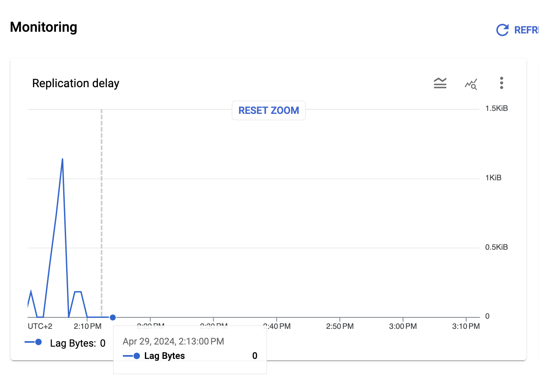
Task: Click the dashed vertical time marker line
Action: [x=101, y=212]
